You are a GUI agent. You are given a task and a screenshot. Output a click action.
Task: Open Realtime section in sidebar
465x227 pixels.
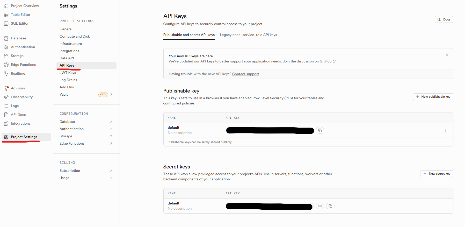(x=18, y=73)
